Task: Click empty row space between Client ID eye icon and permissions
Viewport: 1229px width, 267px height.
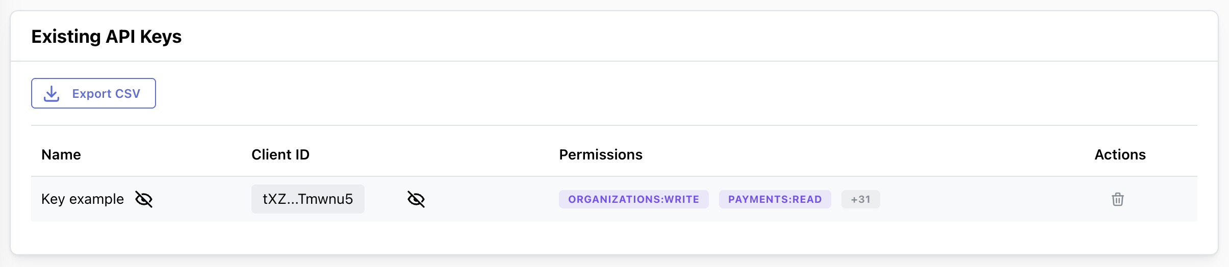Action: pos(492,199)
